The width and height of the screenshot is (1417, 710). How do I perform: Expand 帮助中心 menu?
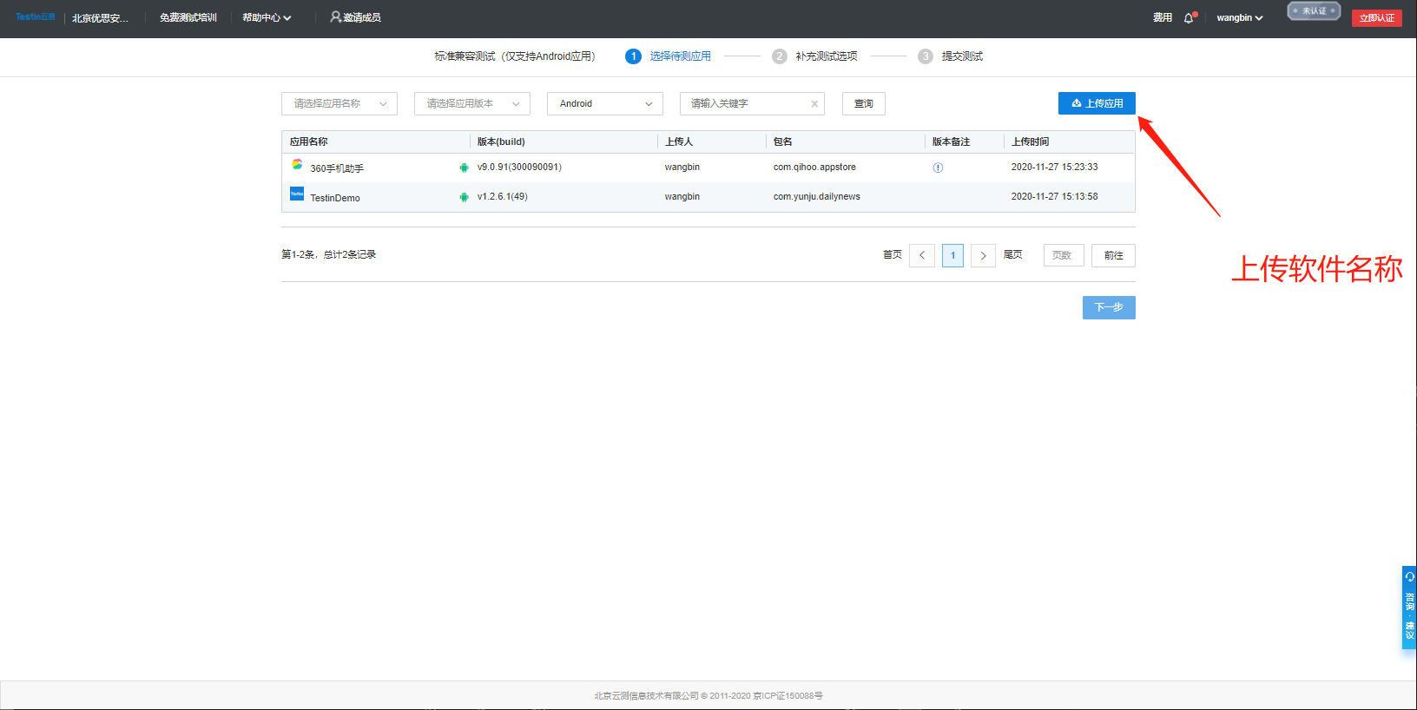point(267,17)
